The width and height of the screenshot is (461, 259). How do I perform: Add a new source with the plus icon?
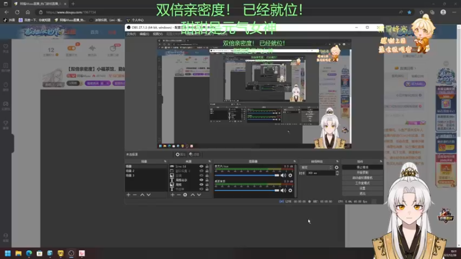(x=172, y=195)
